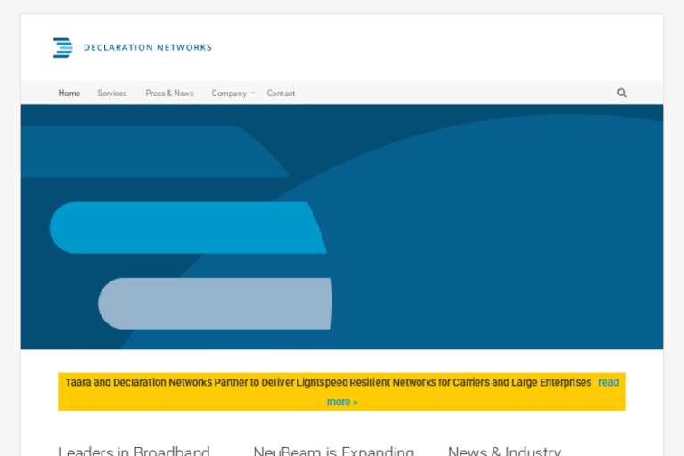Open the Services menu item

click(x=112, y=94)
